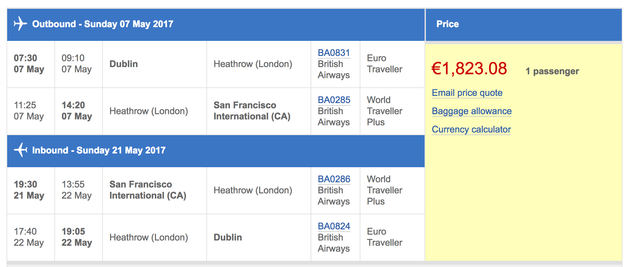Viewport: 629px width, 267px height.
Task: Click the inbound airplane icon
Action: point(21,150)
